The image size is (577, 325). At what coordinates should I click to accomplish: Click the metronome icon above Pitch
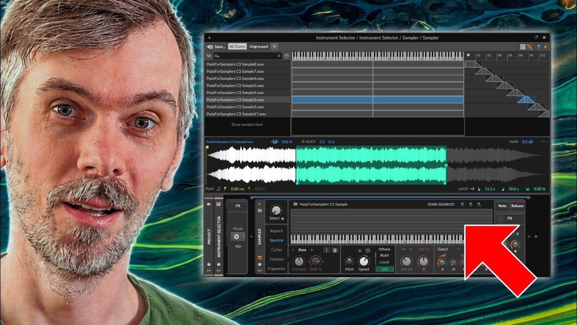coord(360,251)
